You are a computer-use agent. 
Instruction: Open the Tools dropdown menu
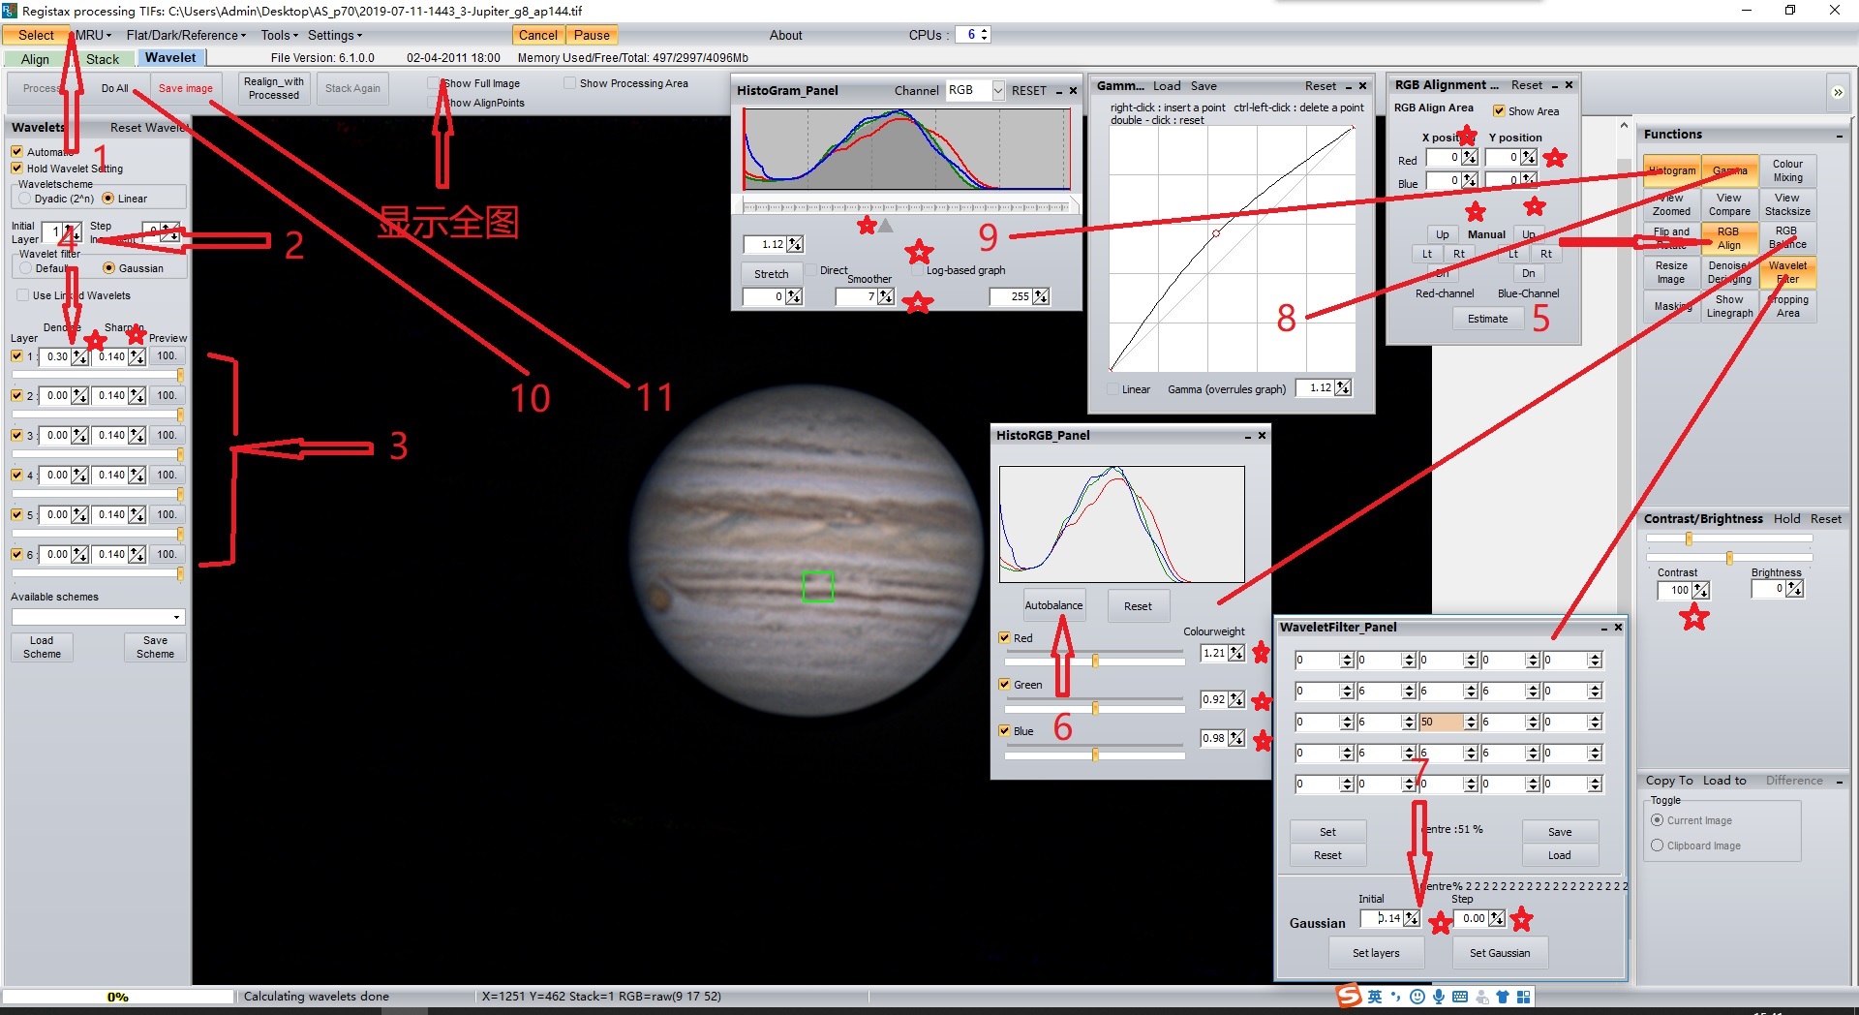[x=279, y=35]
